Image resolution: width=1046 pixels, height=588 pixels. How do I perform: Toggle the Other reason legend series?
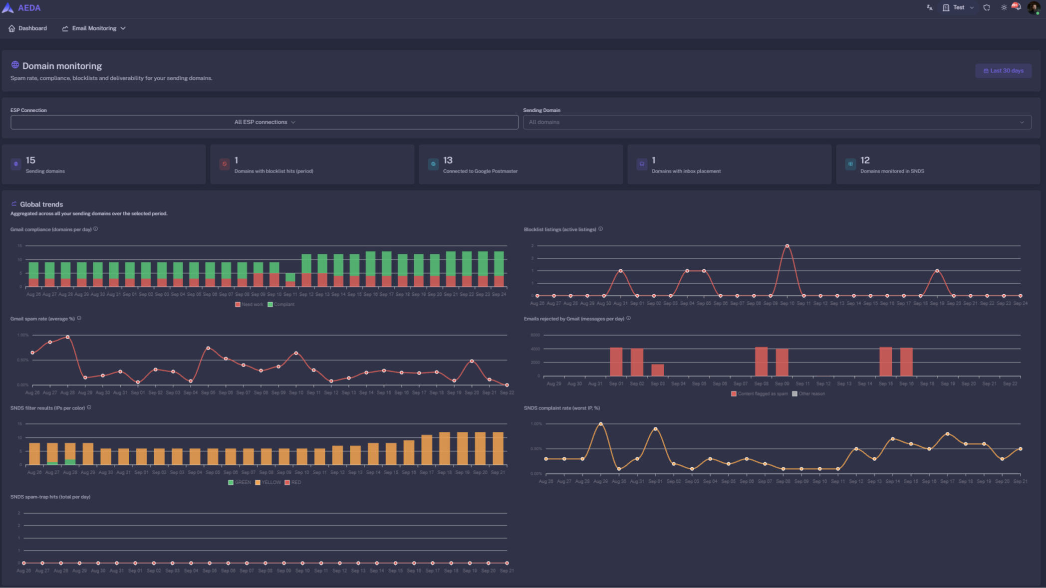(x=808, y=393)
